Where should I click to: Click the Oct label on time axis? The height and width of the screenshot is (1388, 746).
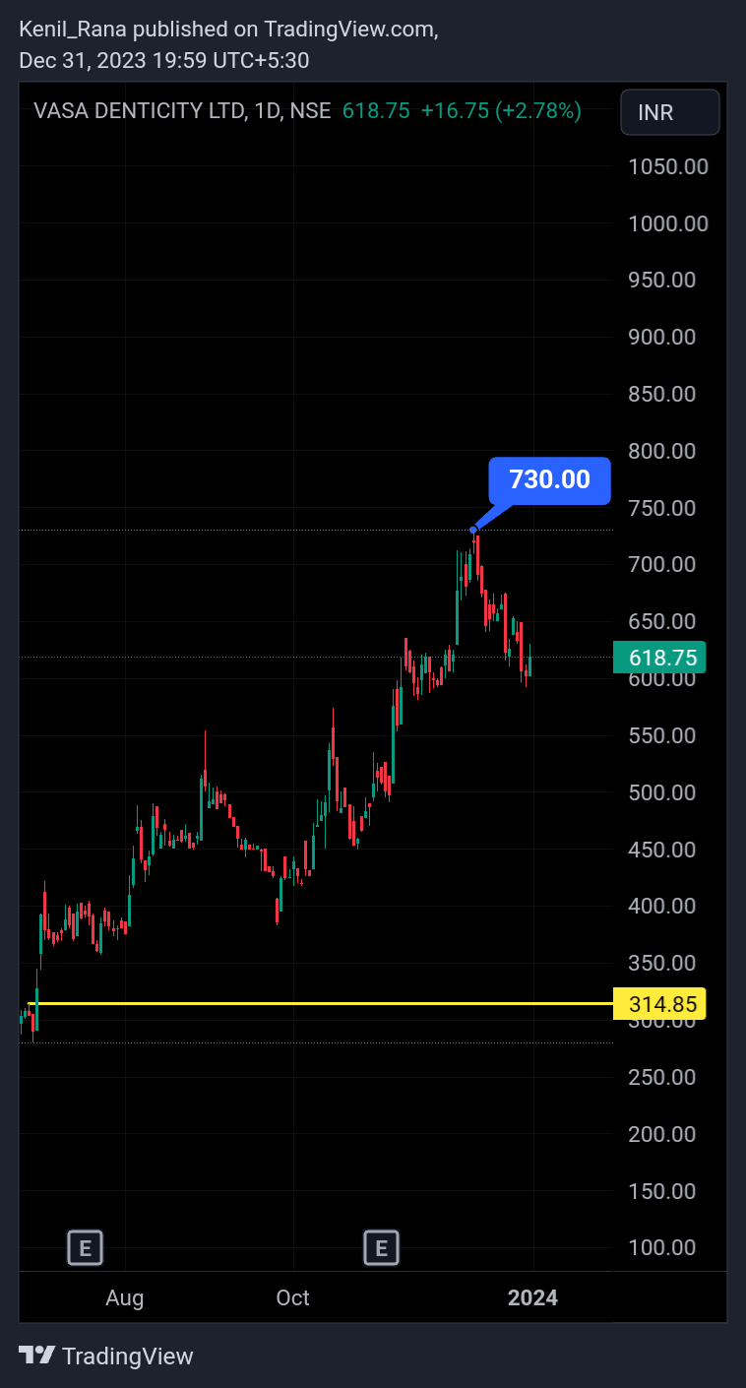coord(292,1297)
